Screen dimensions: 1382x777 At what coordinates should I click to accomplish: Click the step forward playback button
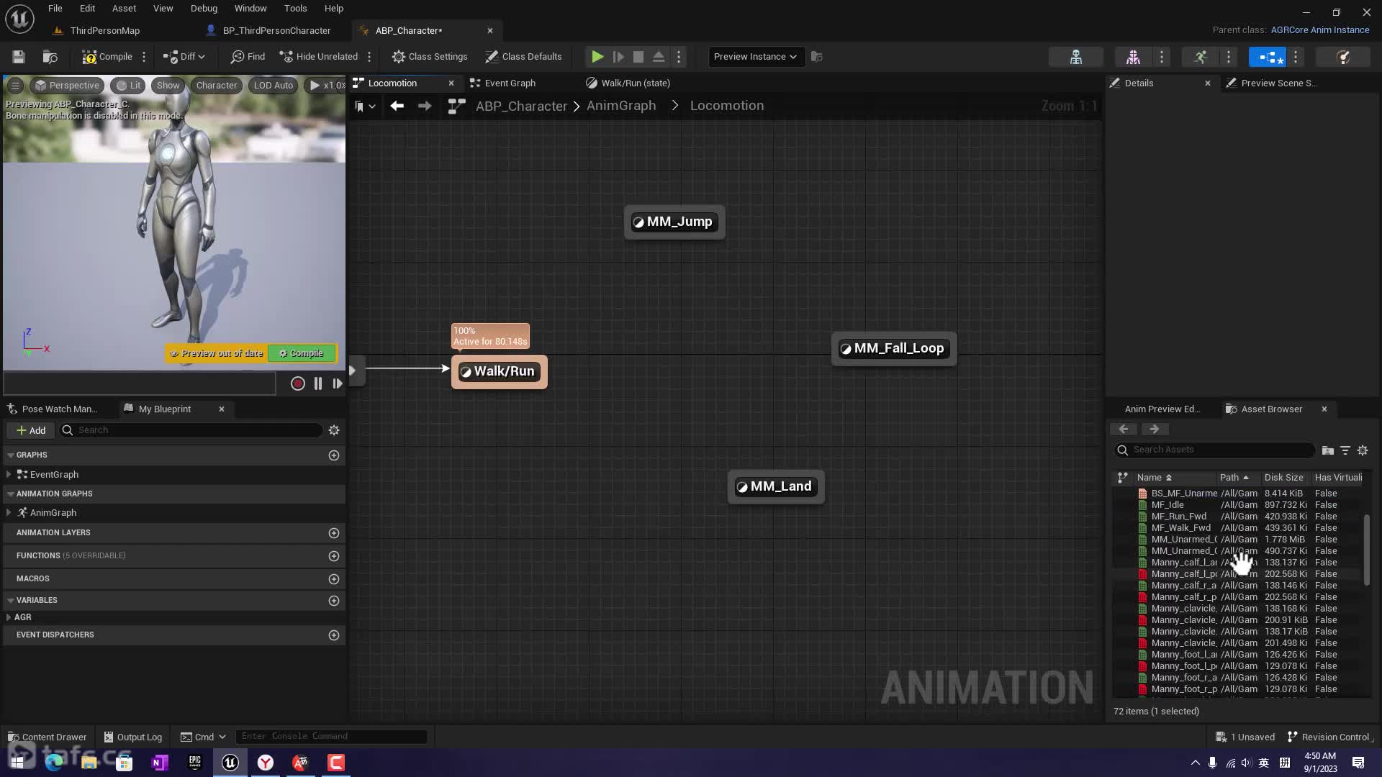pyautogui.click(x=337, y=383)
